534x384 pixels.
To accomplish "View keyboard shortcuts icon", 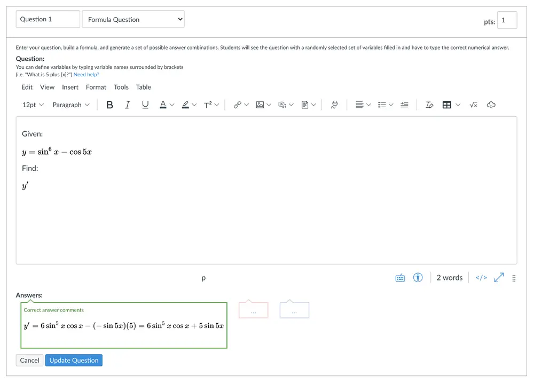I will tap(400, 278).
